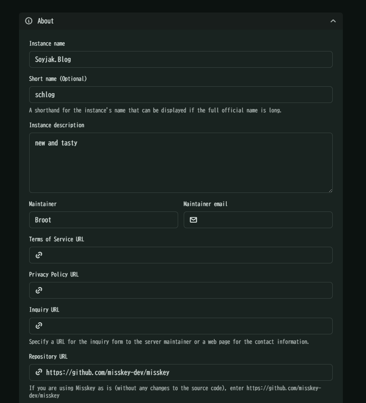
Task: Click the About section header
Action: (x=181, y=21)
